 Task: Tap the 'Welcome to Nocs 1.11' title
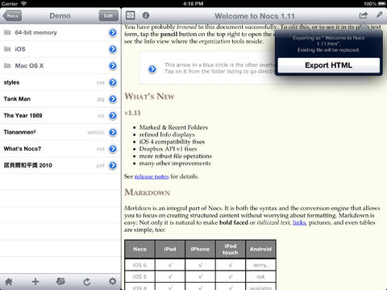click(255, 16)
